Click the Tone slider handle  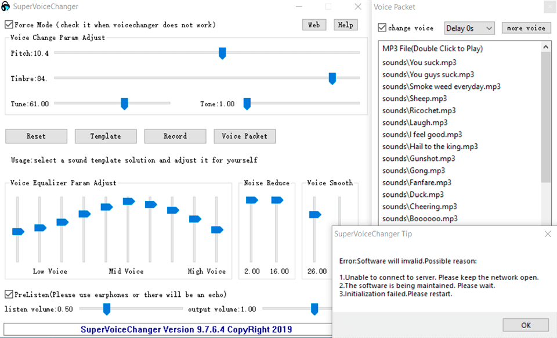click(x=247, y=103)
